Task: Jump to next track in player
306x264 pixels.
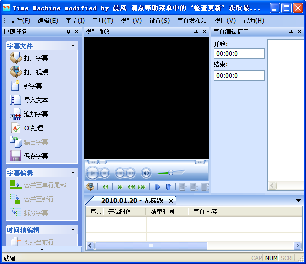Action: pyautogui.click(x=130, y=173)
